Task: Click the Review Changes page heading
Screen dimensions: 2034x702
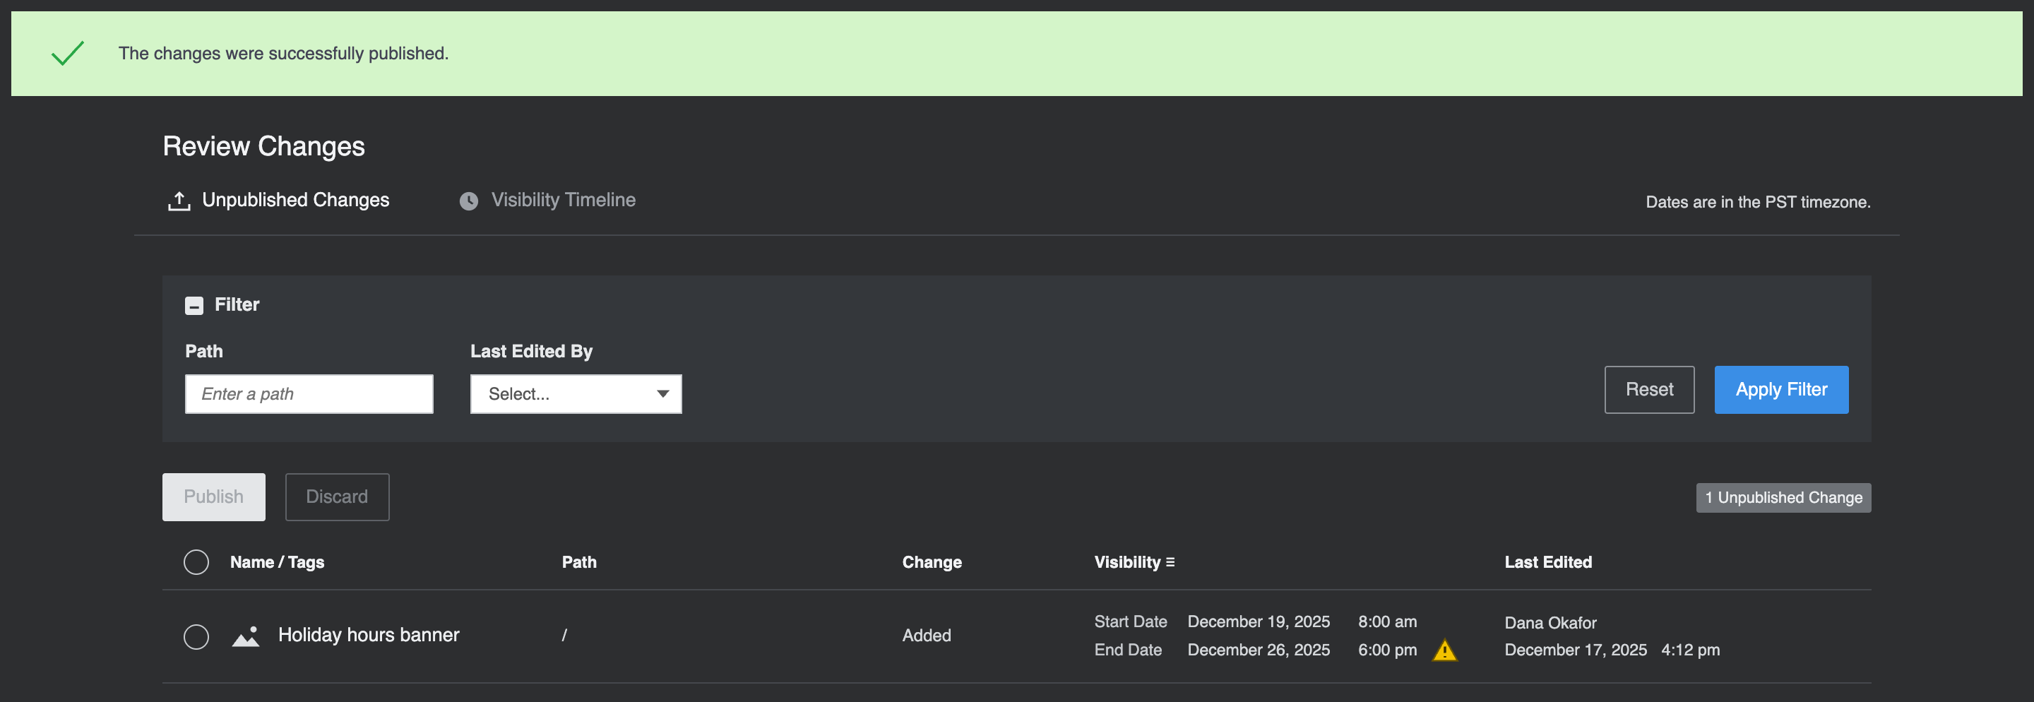Action: tap(263, 146)
